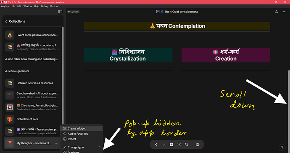Click books icon beside Unlinked sourses & resourses
Viewport: 290px width, 153px height.
point(10,83)
